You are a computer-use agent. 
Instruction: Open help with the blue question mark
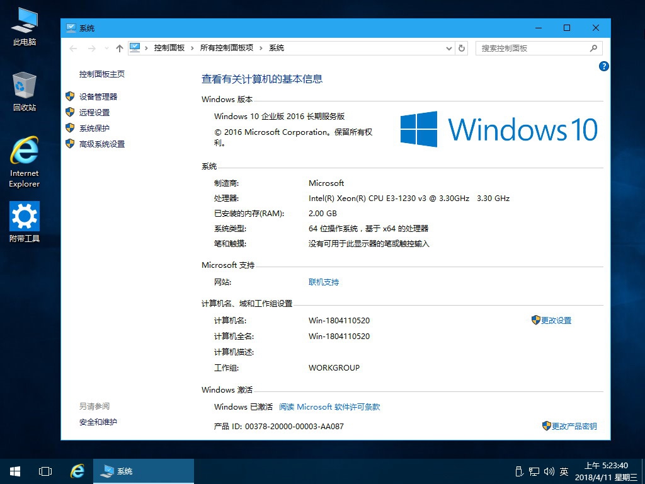click(x=604, y=66)
